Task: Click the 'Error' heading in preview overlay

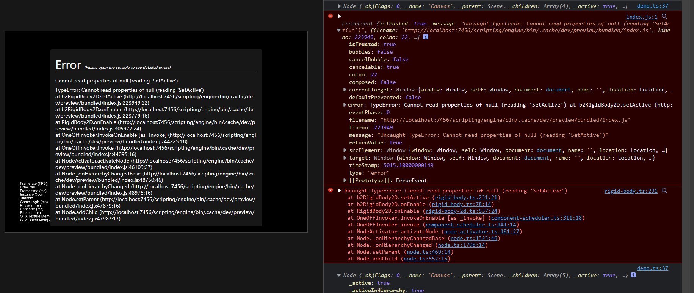Action: [68, 65]
